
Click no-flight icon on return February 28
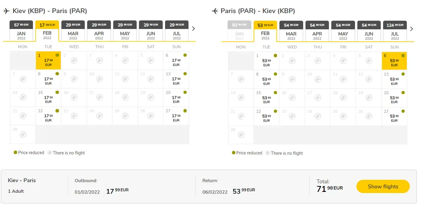[241, 135]
